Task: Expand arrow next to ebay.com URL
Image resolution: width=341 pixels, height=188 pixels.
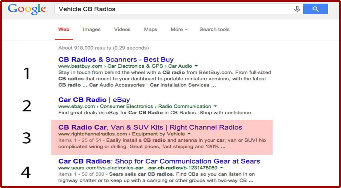Action: click(215, 107)
